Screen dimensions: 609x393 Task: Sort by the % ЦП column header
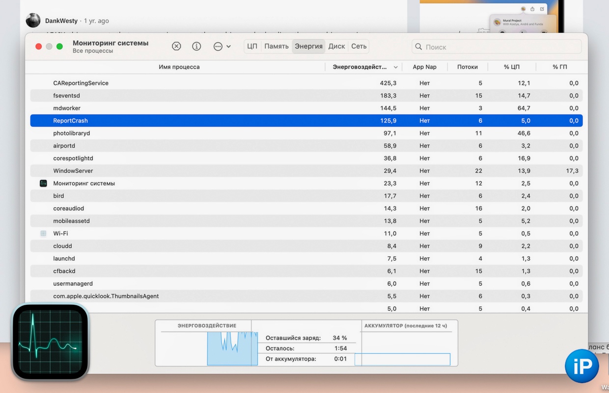pos(511,67)
